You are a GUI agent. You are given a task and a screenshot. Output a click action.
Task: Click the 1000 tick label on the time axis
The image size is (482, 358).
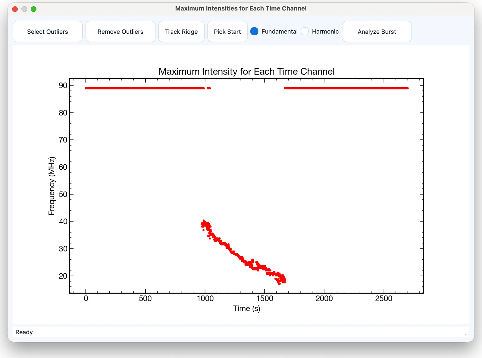point(205,298)
